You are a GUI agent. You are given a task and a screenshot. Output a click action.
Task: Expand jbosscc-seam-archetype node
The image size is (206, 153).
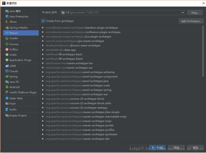click(43, 45)
